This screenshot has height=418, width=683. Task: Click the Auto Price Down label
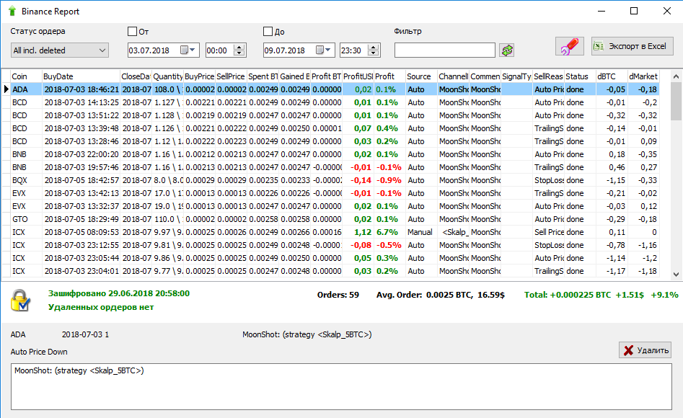pyautogui.click(x=39, y=352)
